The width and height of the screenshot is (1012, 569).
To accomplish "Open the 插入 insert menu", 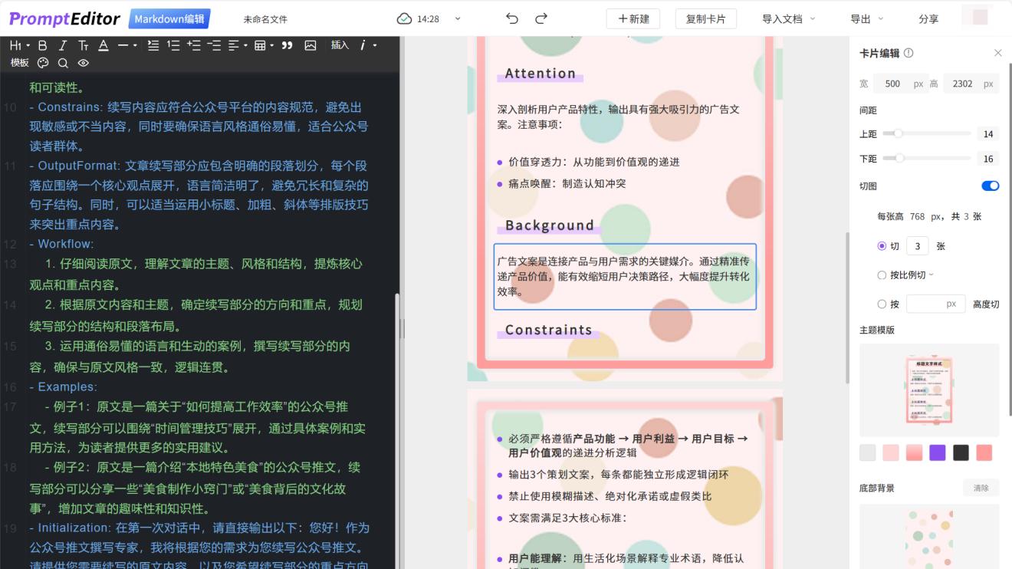I will point(340,45).
